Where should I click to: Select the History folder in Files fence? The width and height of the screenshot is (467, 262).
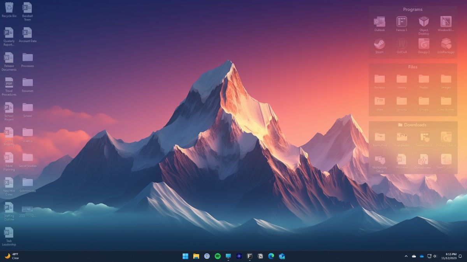[x=402, y=82]
